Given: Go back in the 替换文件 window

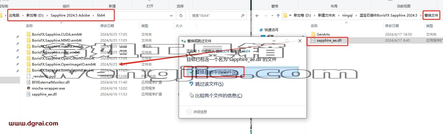Looking at the screenshot, I should (x=257, y=15).
